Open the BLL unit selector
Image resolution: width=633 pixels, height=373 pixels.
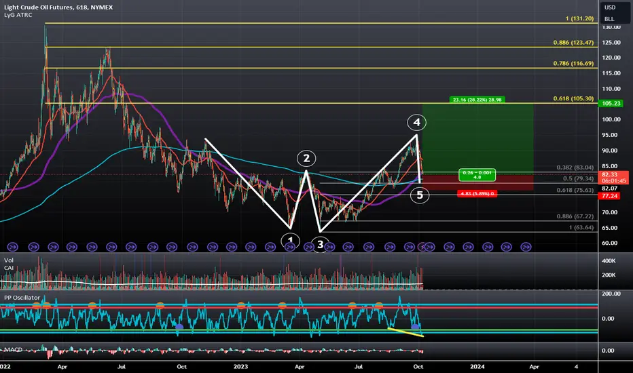(609, 19)
